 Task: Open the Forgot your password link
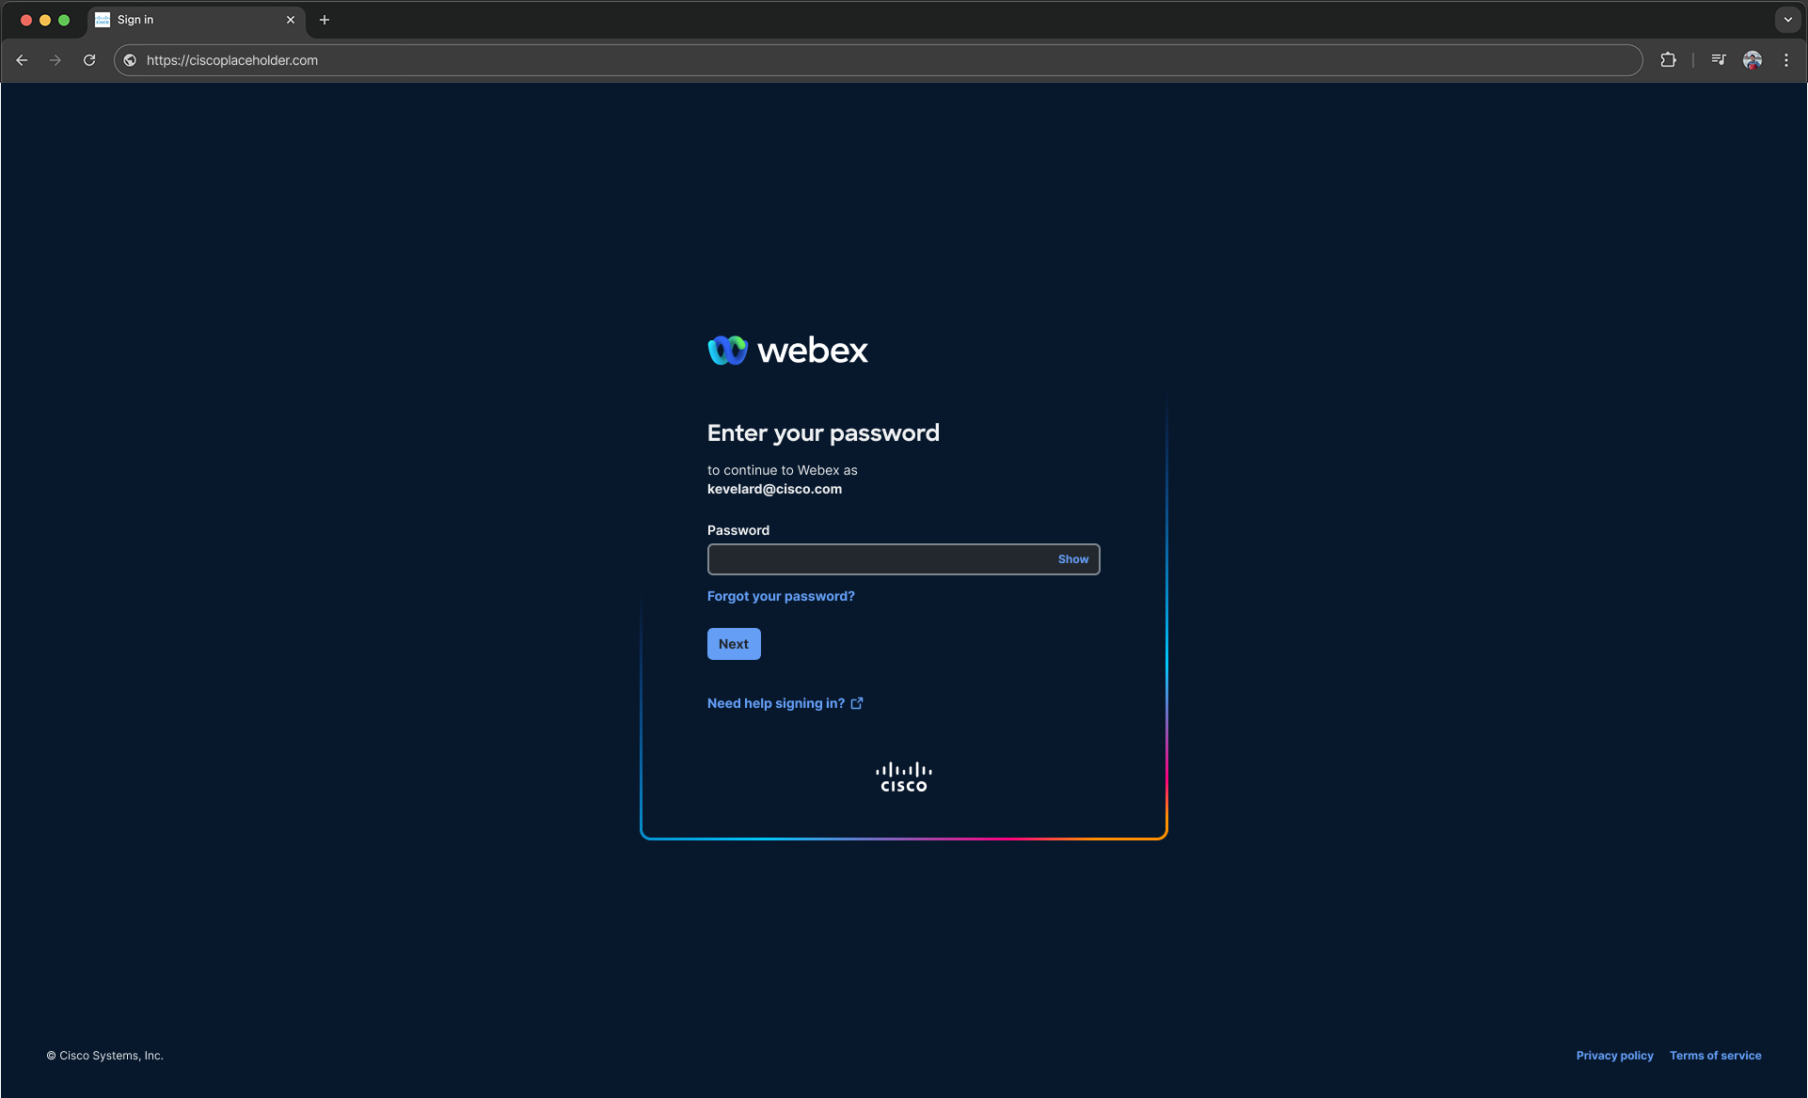(781, 596)
